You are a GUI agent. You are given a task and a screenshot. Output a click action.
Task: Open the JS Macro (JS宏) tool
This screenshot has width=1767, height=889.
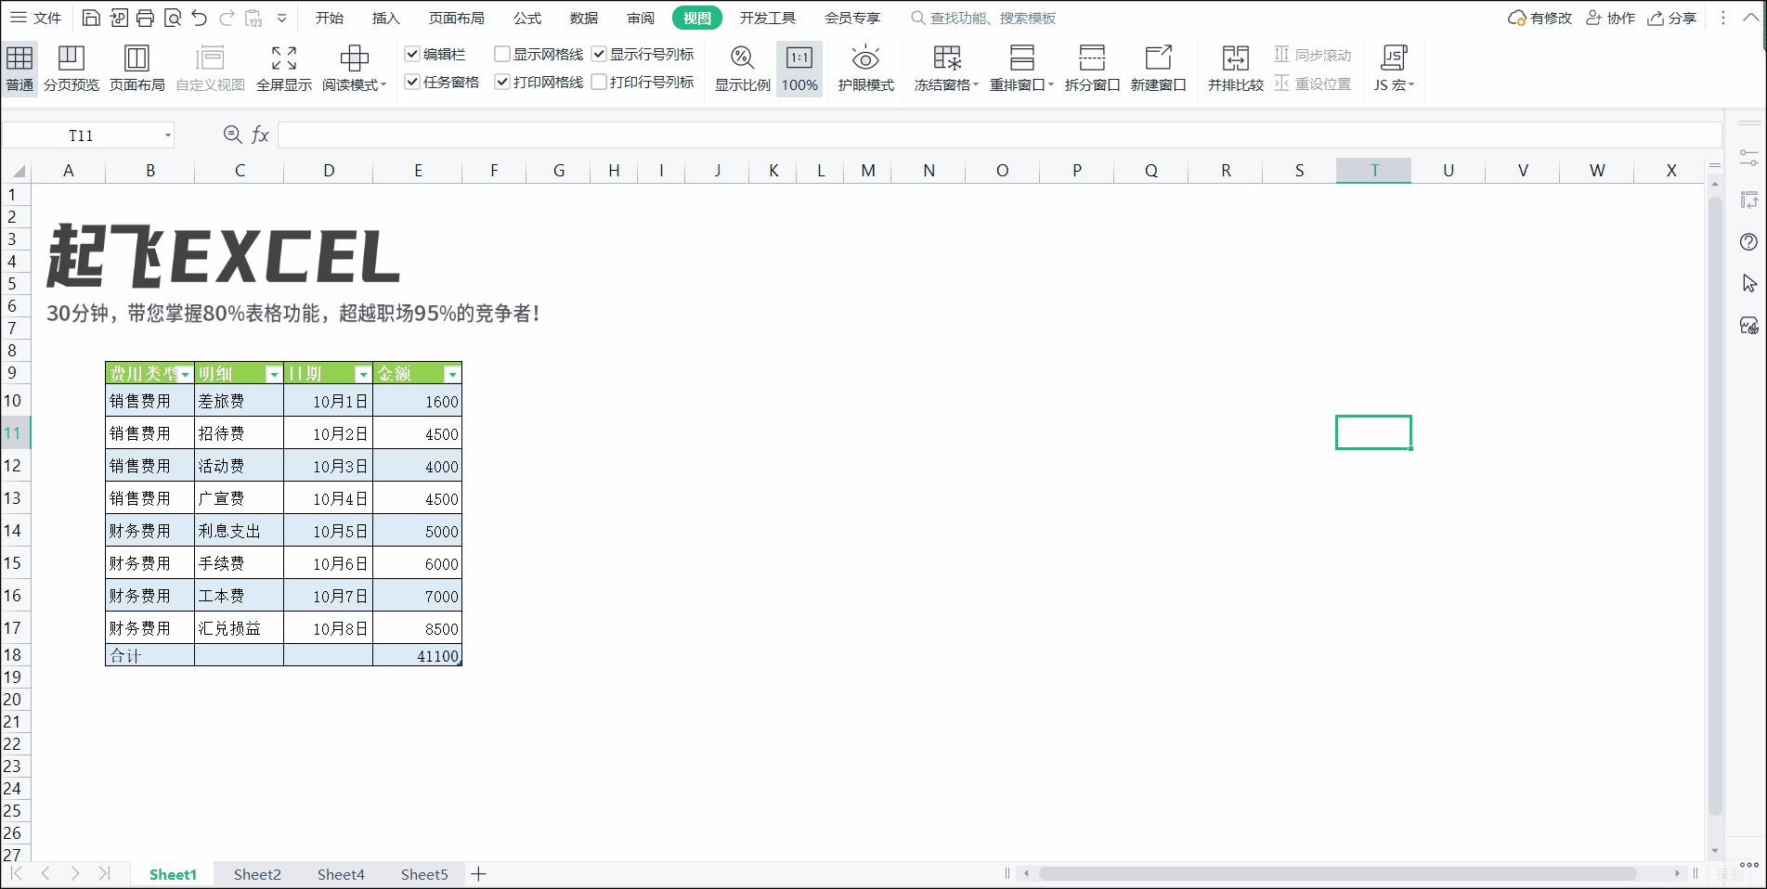pyautogui.click(x=1392, y=67)
